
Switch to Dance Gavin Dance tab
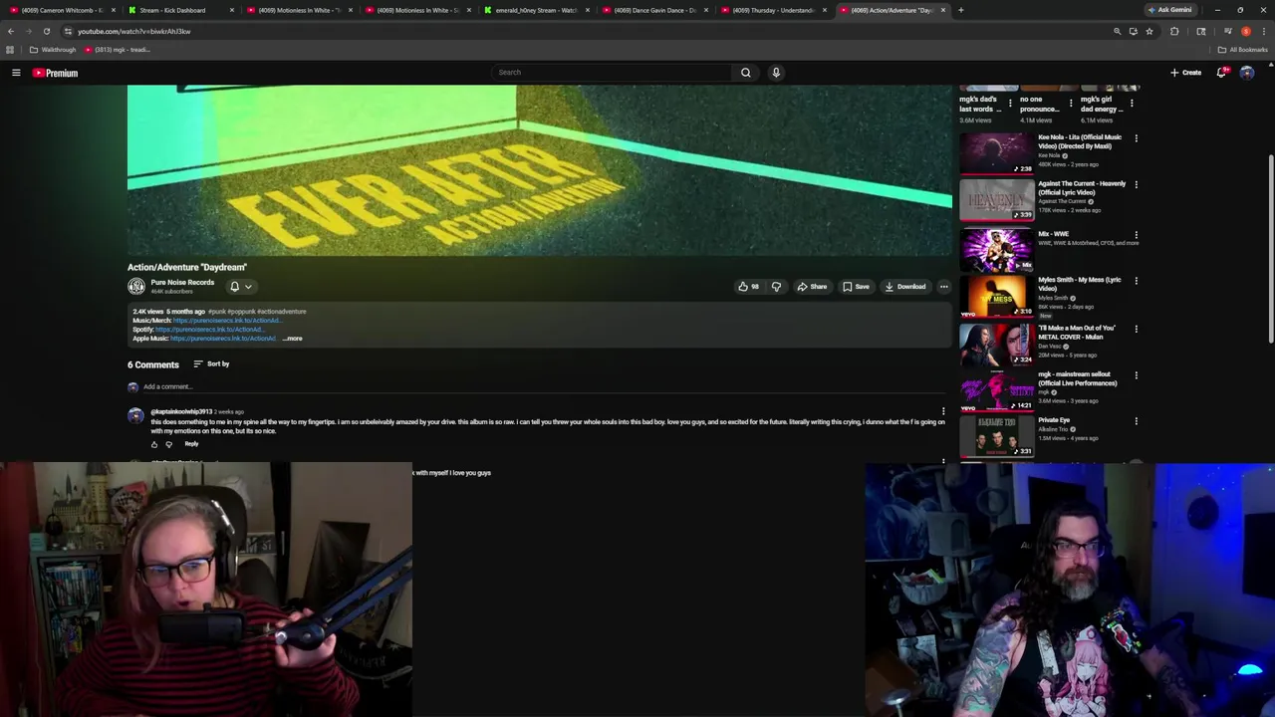coord(654,10)
